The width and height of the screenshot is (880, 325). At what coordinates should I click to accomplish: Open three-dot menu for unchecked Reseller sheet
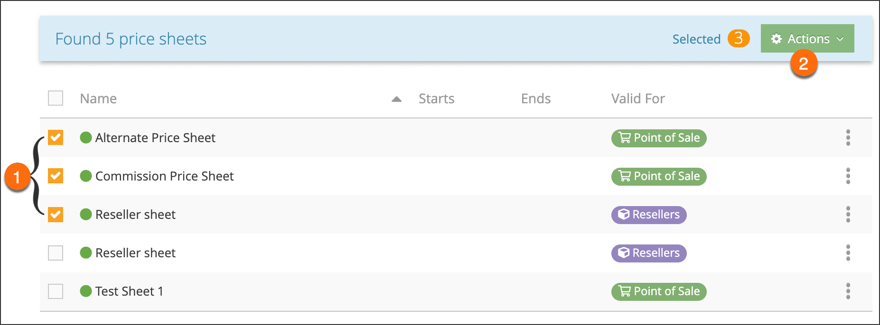tap(848, 253)
